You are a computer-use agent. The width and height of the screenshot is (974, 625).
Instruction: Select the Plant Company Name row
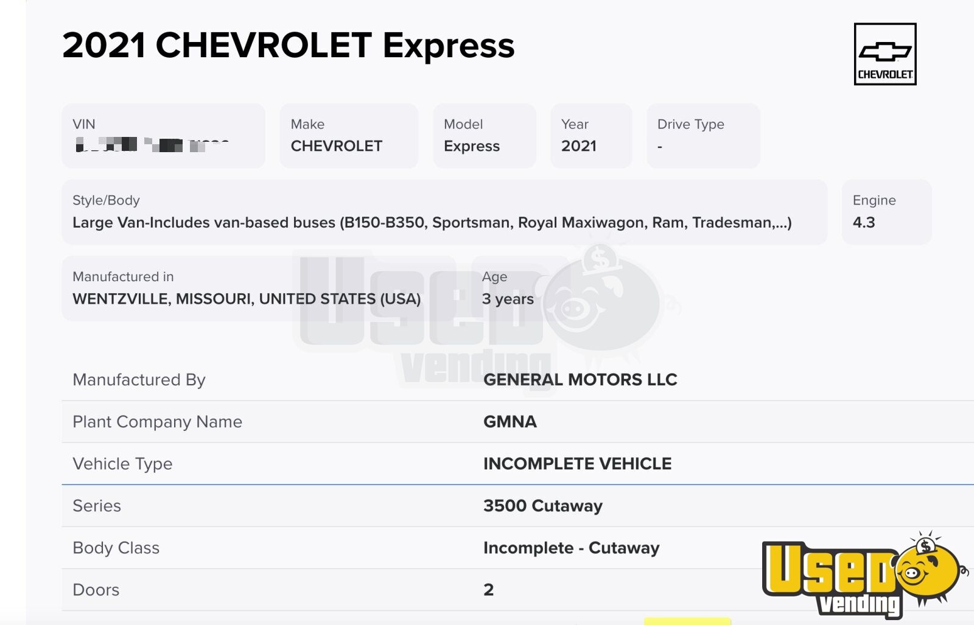[517, 422]
